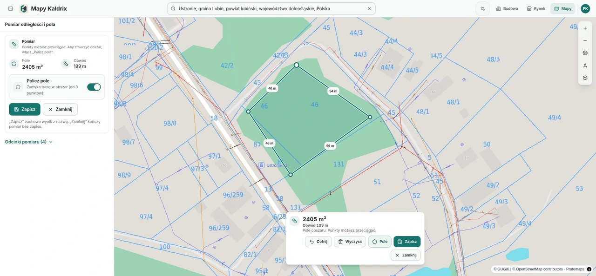
Task: Select the left measurement vertex
Action: (x=248, y=112)
